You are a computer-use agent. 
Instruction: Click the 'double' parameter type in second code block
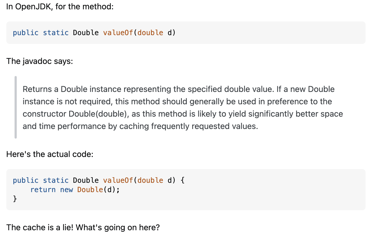tap(150, 180)
